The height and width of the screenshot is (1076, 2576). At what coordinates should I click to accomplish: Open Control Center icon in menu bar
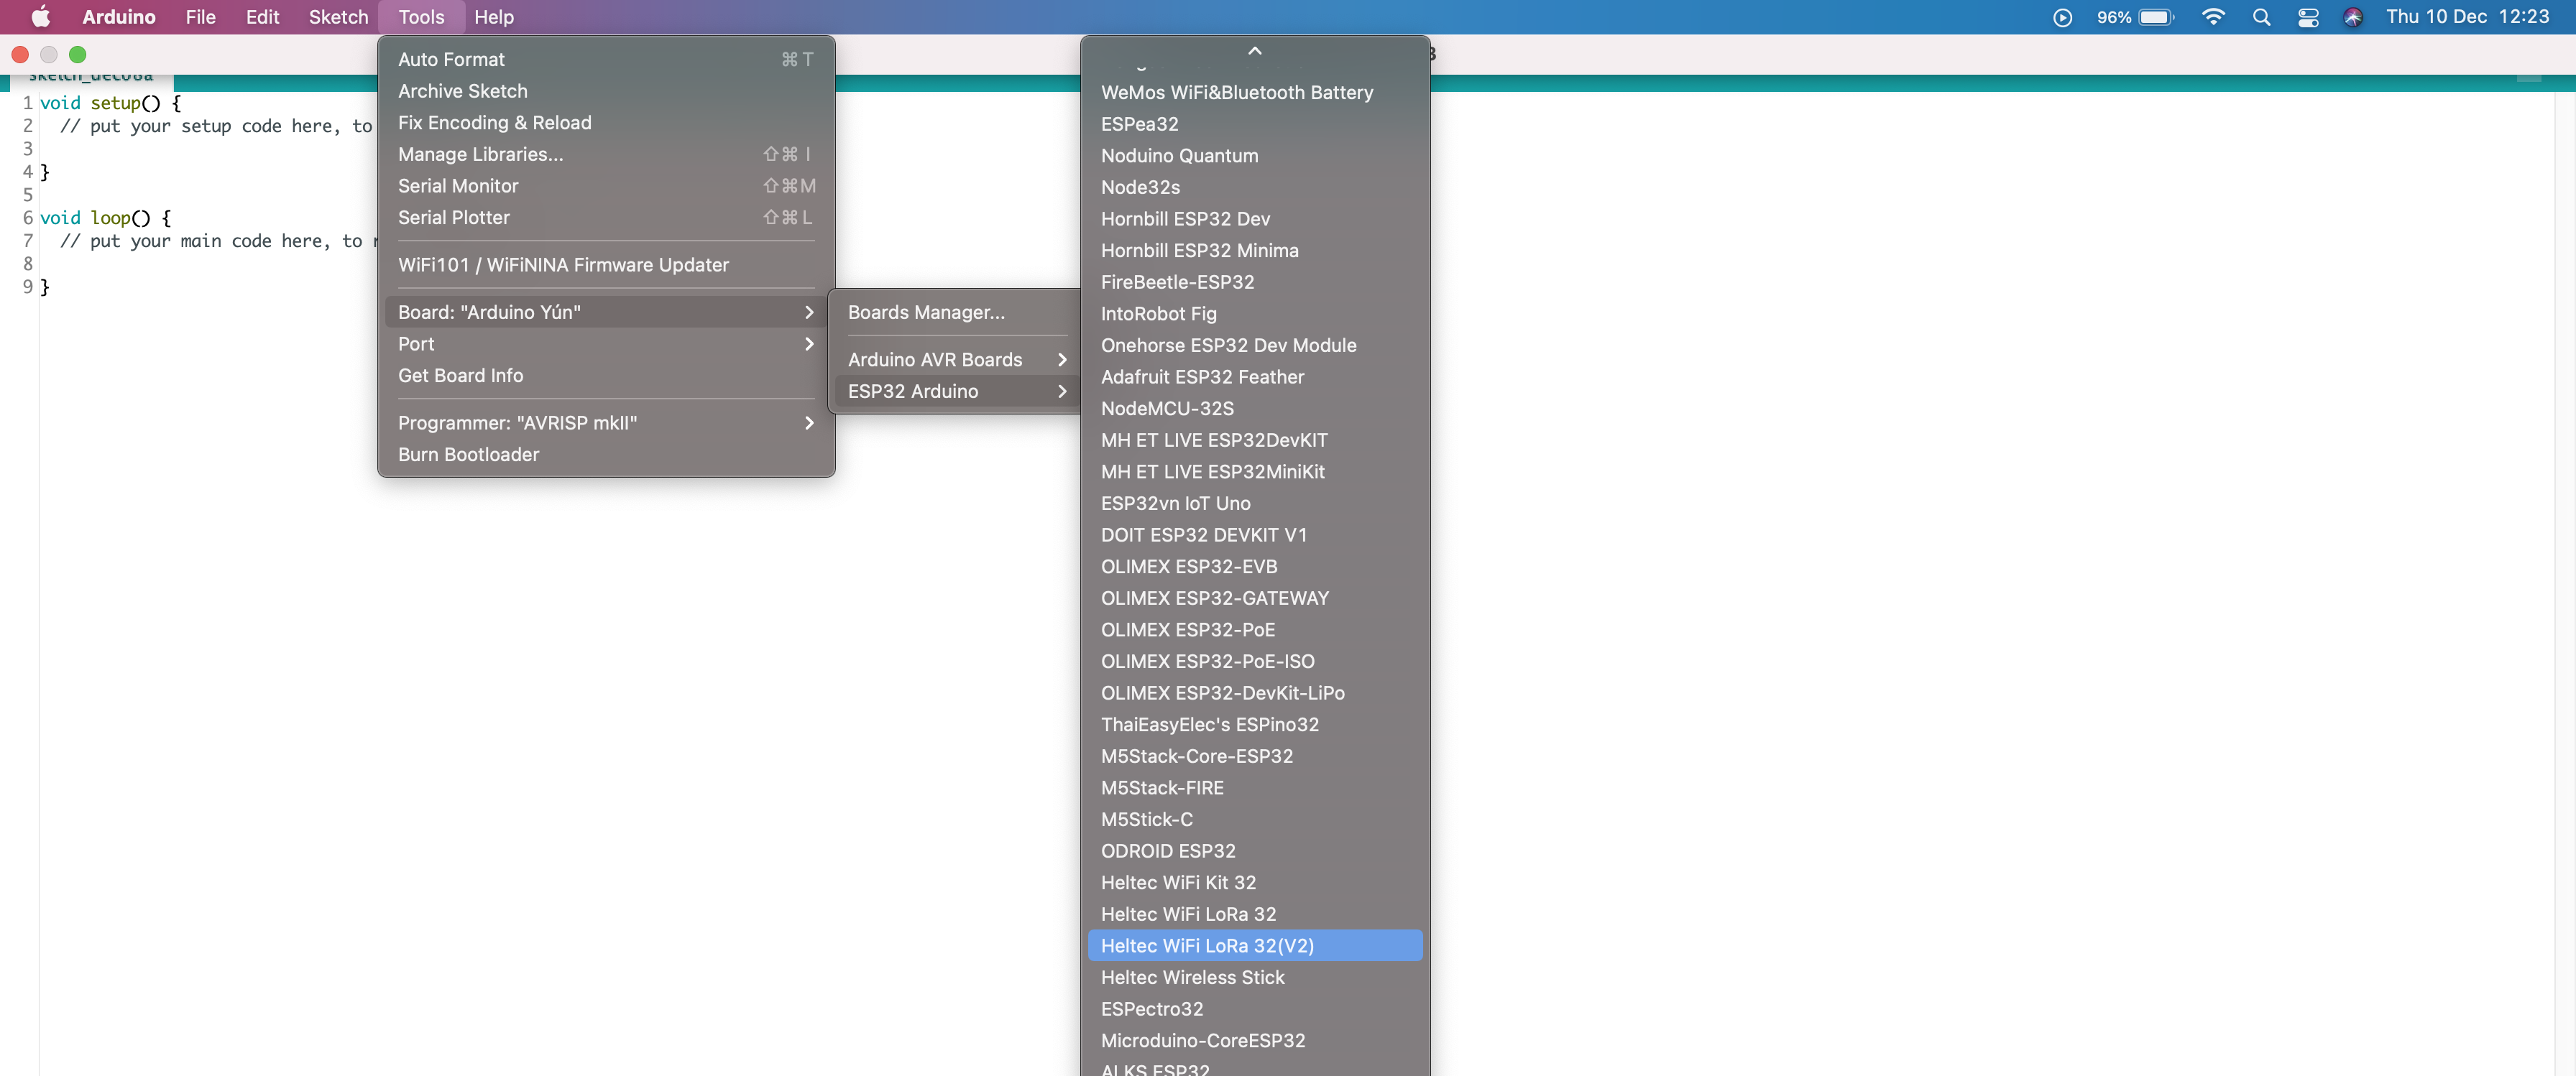(x=2308, y=17)
